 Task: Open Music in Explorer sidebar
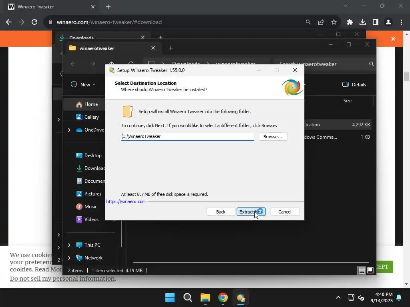pyautogui.click(x=87, y=207)
